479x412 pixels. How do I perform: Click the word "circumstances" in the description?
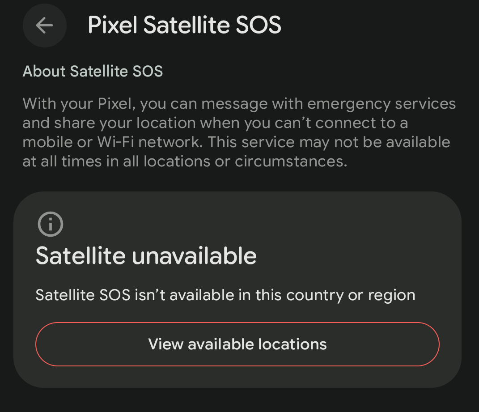[291, 161]
